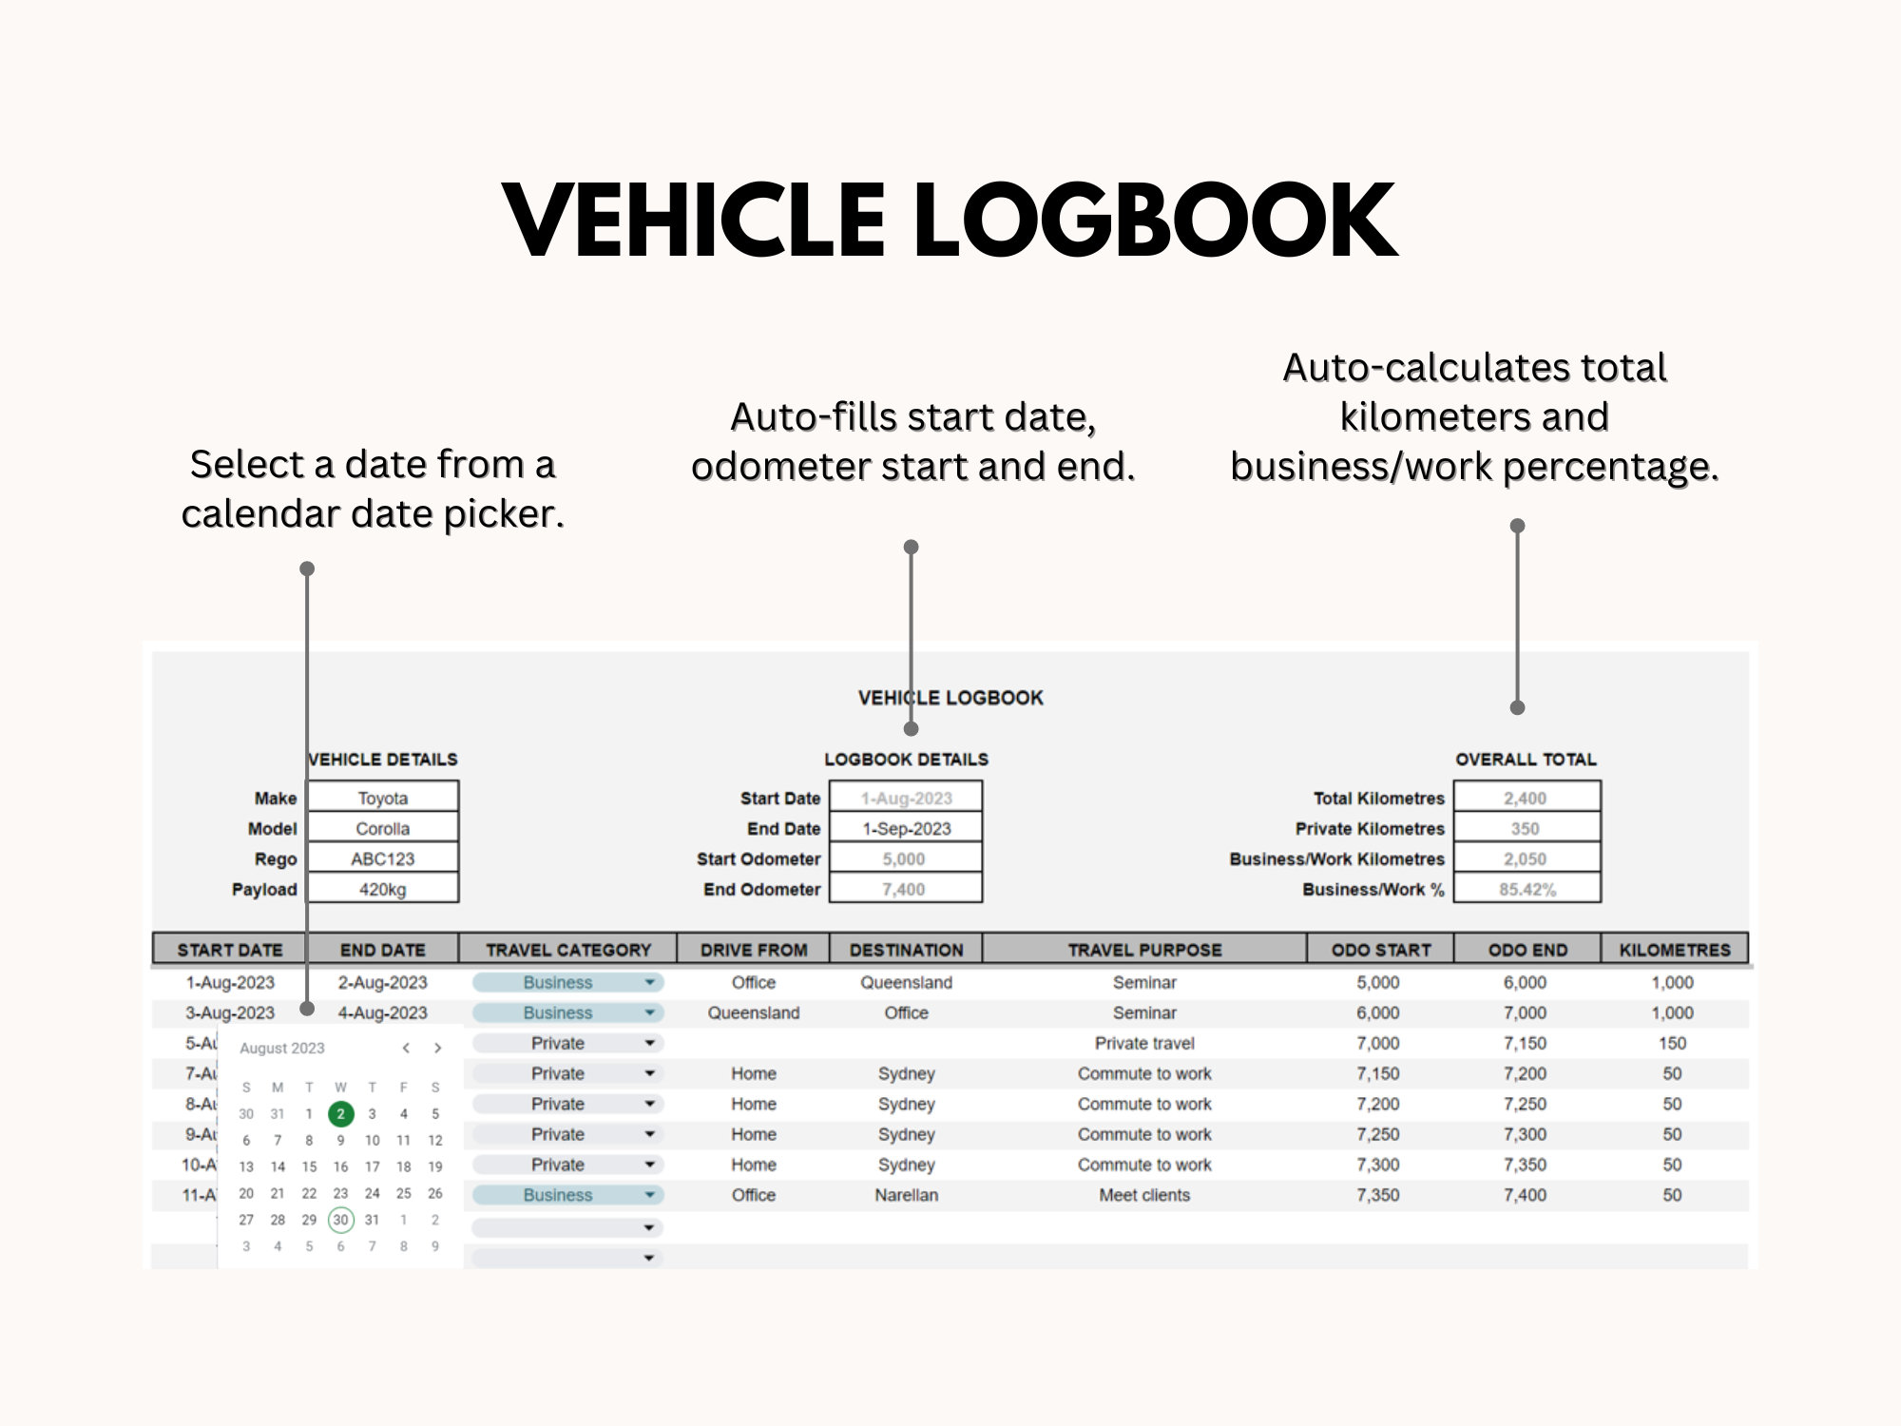This screenshot has width=1901, height=1426.
Task: Select Saturday column header in calendar
Action: 437,1087
